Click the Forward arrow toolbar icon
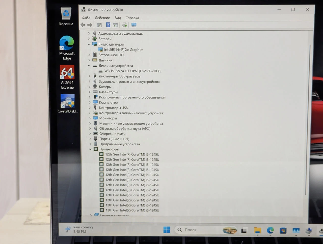The height and width of the screenshot is (244, 323). click(90, 25)
